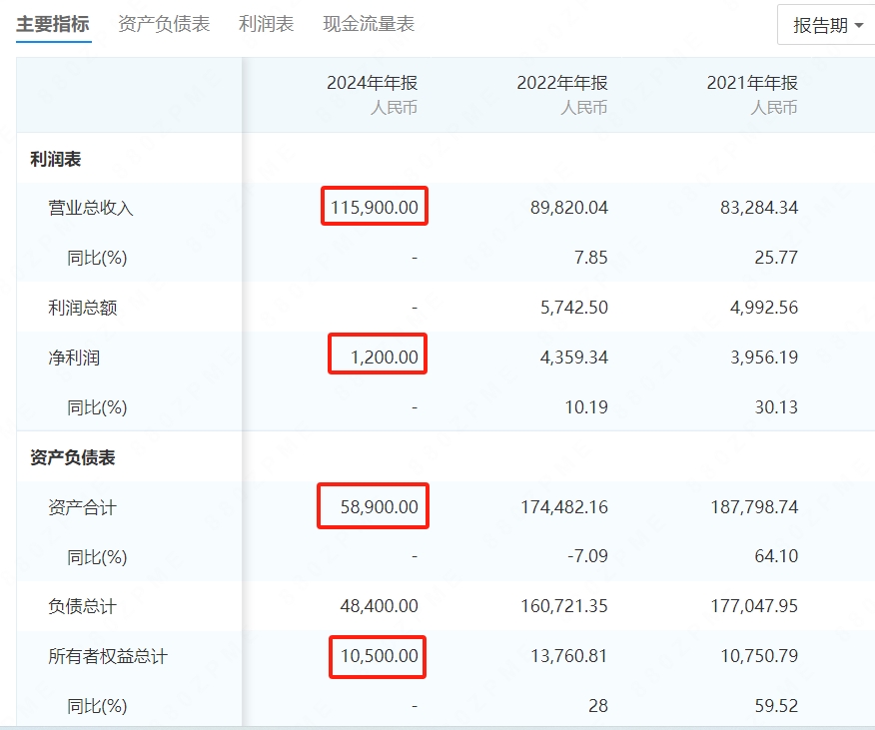Select the value 48,400.00
The width and height of the screenshot is (875, 730).
pyautogui.click(x=380, y=606)
